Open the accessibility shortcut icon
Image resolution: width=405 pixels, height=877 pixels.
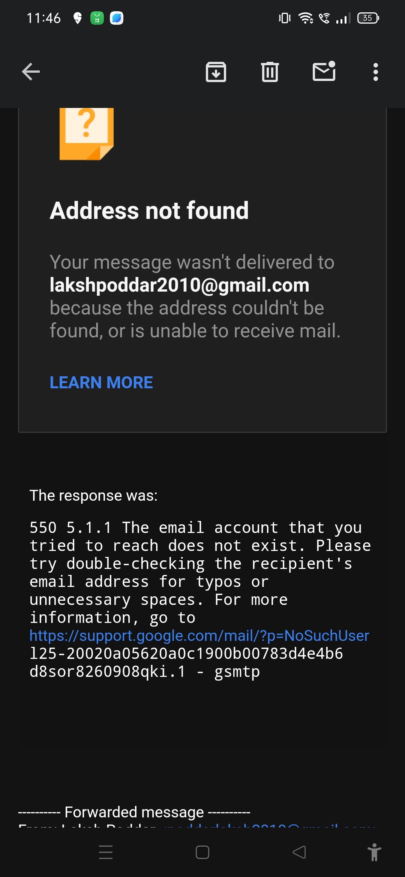click(374, 852)
